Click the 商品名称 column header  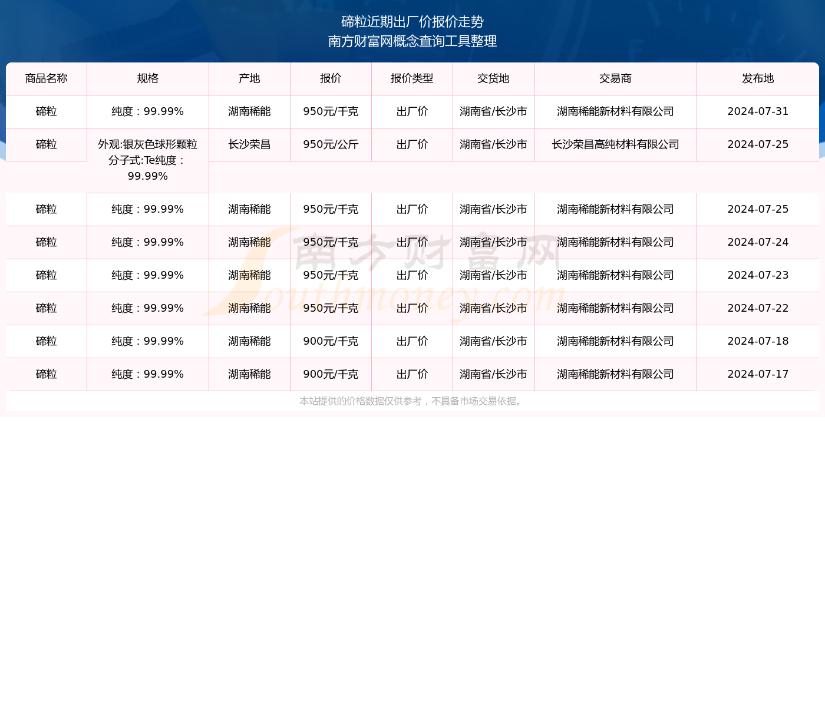(x=47, y=78)
